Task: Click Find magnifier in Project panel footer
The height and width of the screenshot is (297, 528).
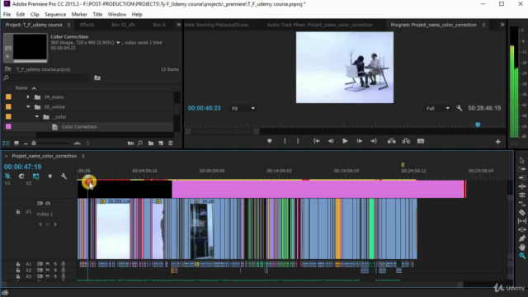Action: 140,143
